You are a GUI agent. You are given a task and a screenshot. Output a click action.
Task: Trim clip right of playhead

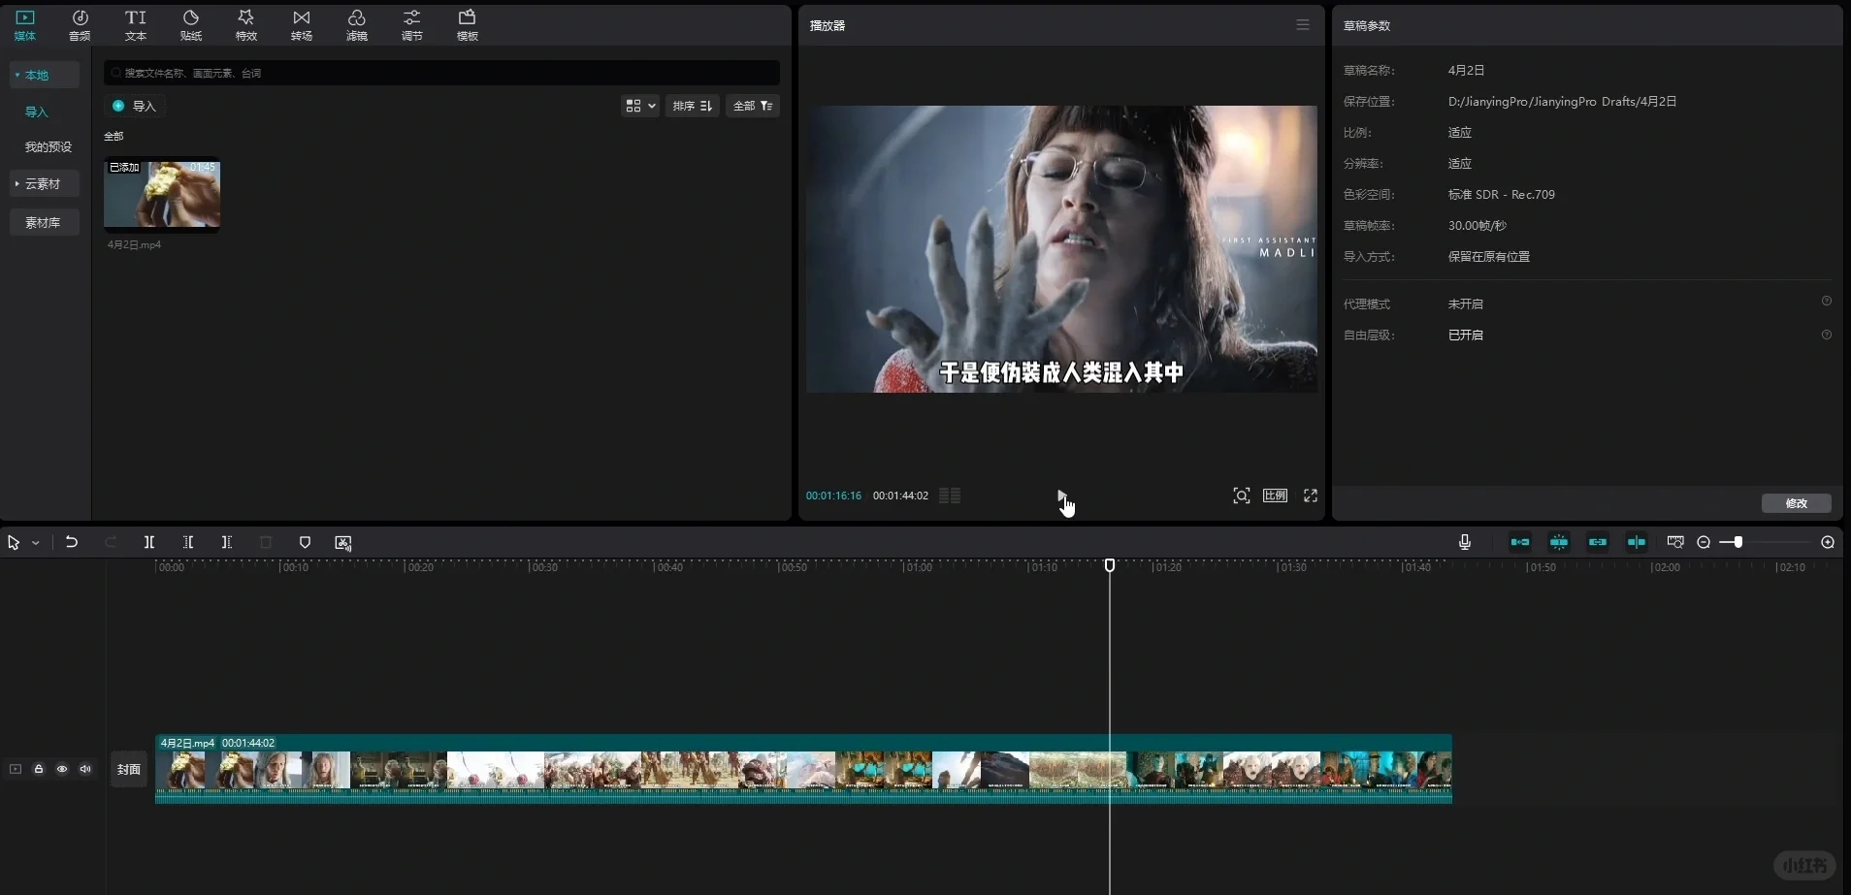[227, 542]
